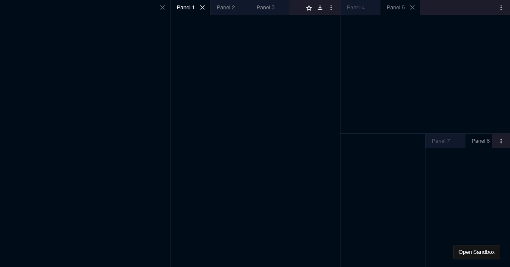Switch to the Panel 2 tab
510x267 pixels.
[x=226, y=8]
